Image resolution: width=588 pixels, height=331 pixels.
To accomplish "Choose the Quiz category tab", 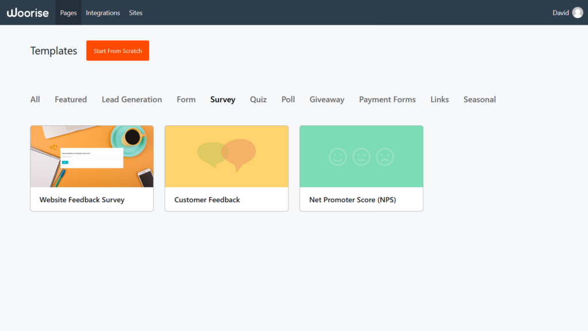I will pyautogui.click(x=258, y=99).
